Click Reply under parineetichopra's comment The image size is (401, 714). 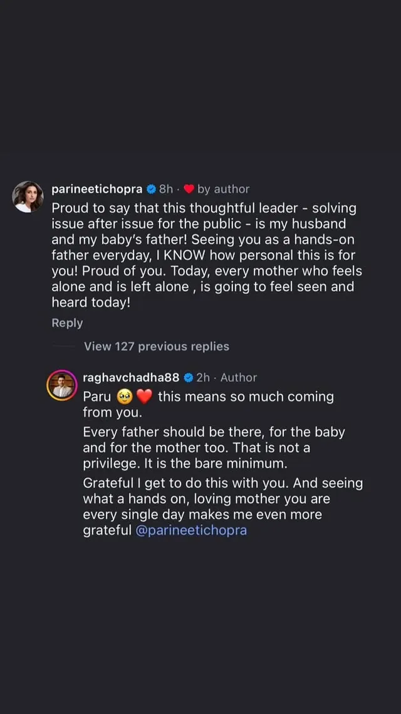[66, 322]
